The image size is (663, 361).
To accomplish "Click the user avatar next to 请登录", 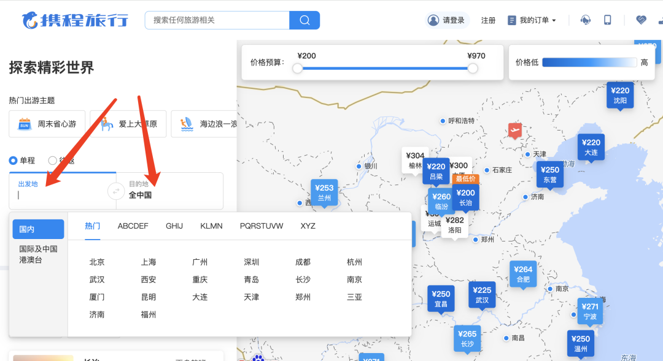I will pos(434,20).
